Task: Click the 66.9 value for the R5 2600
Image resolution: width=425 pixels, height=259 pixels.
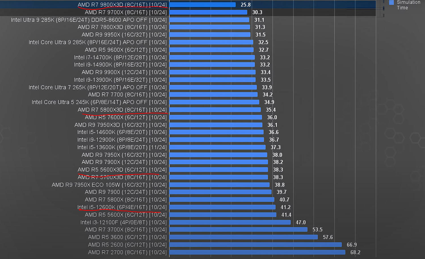Action: pyautogui.click(x=352, y=245)
